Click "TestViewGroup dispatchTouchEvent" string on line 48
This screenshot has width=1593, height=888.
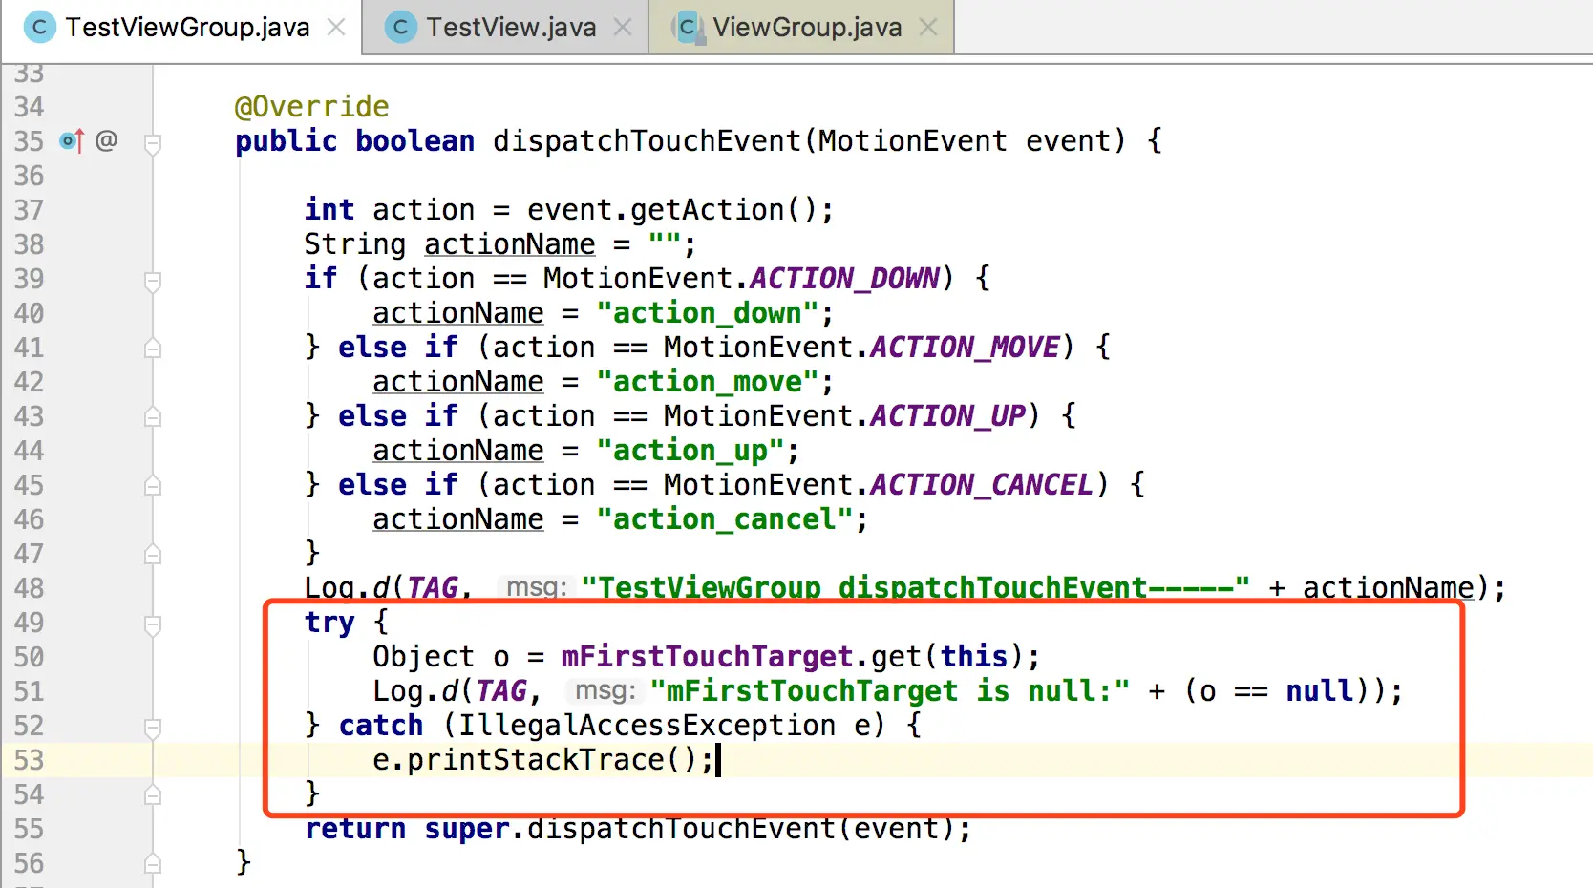915,587
